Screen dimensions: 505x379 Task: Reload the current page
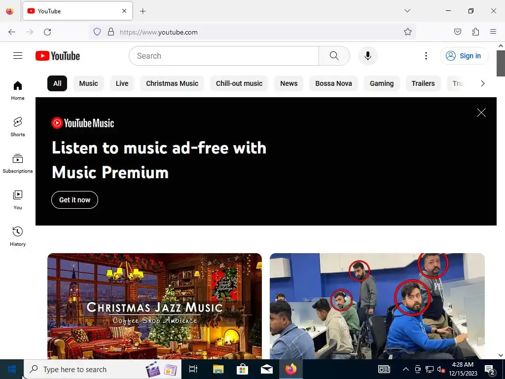(x=47, y=32)
